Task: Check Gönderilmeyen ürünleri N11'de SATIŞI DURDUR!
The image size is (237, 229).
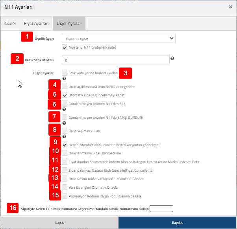Action: coord(65,117)
